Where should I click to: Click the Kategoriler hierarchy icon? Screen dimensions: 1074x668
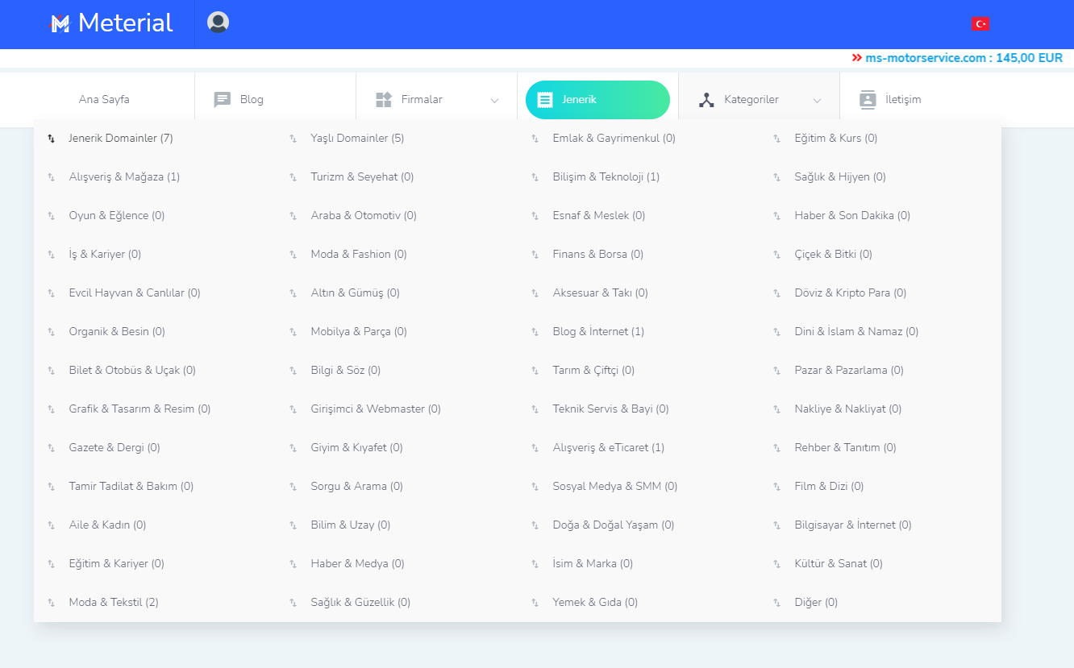[706, 100]
